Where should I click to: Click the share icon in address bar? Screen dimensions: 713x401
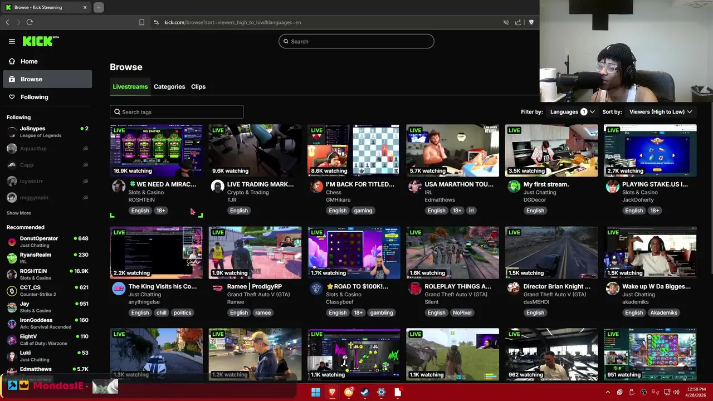[518, 22]
